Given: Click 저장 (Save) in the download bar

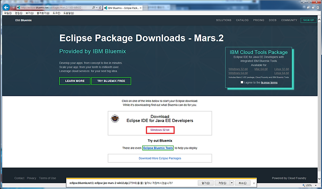Looking at the screenshot, I should pyautogui.click(x=222, y=183).
